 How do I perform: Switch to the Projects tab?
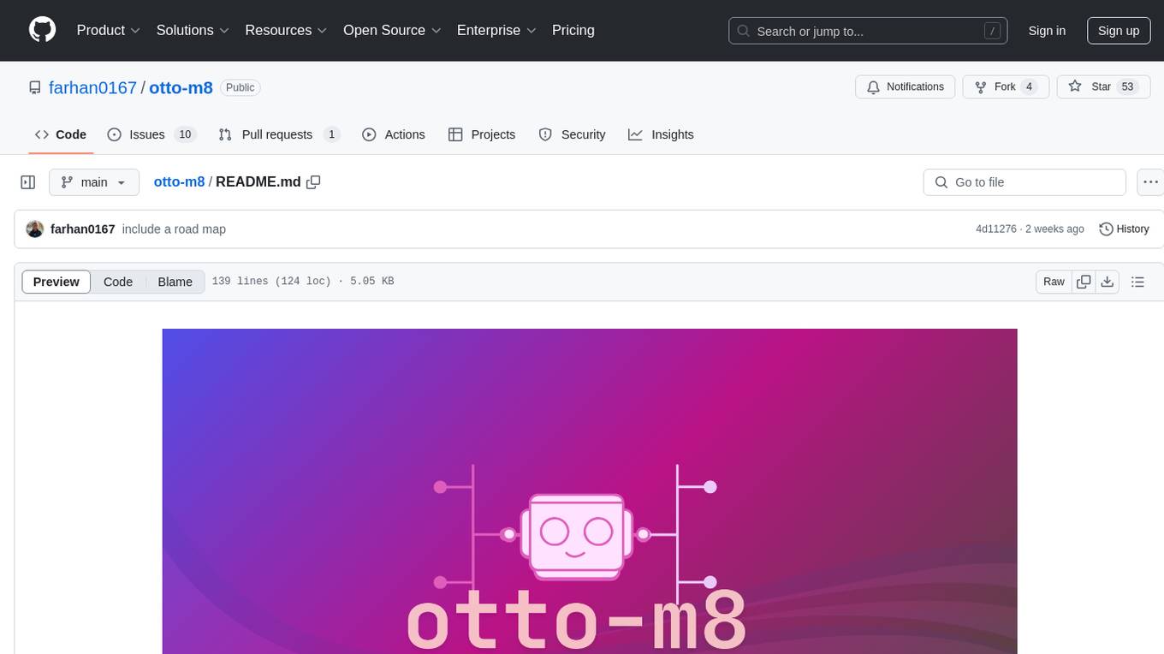click(482, 134)
